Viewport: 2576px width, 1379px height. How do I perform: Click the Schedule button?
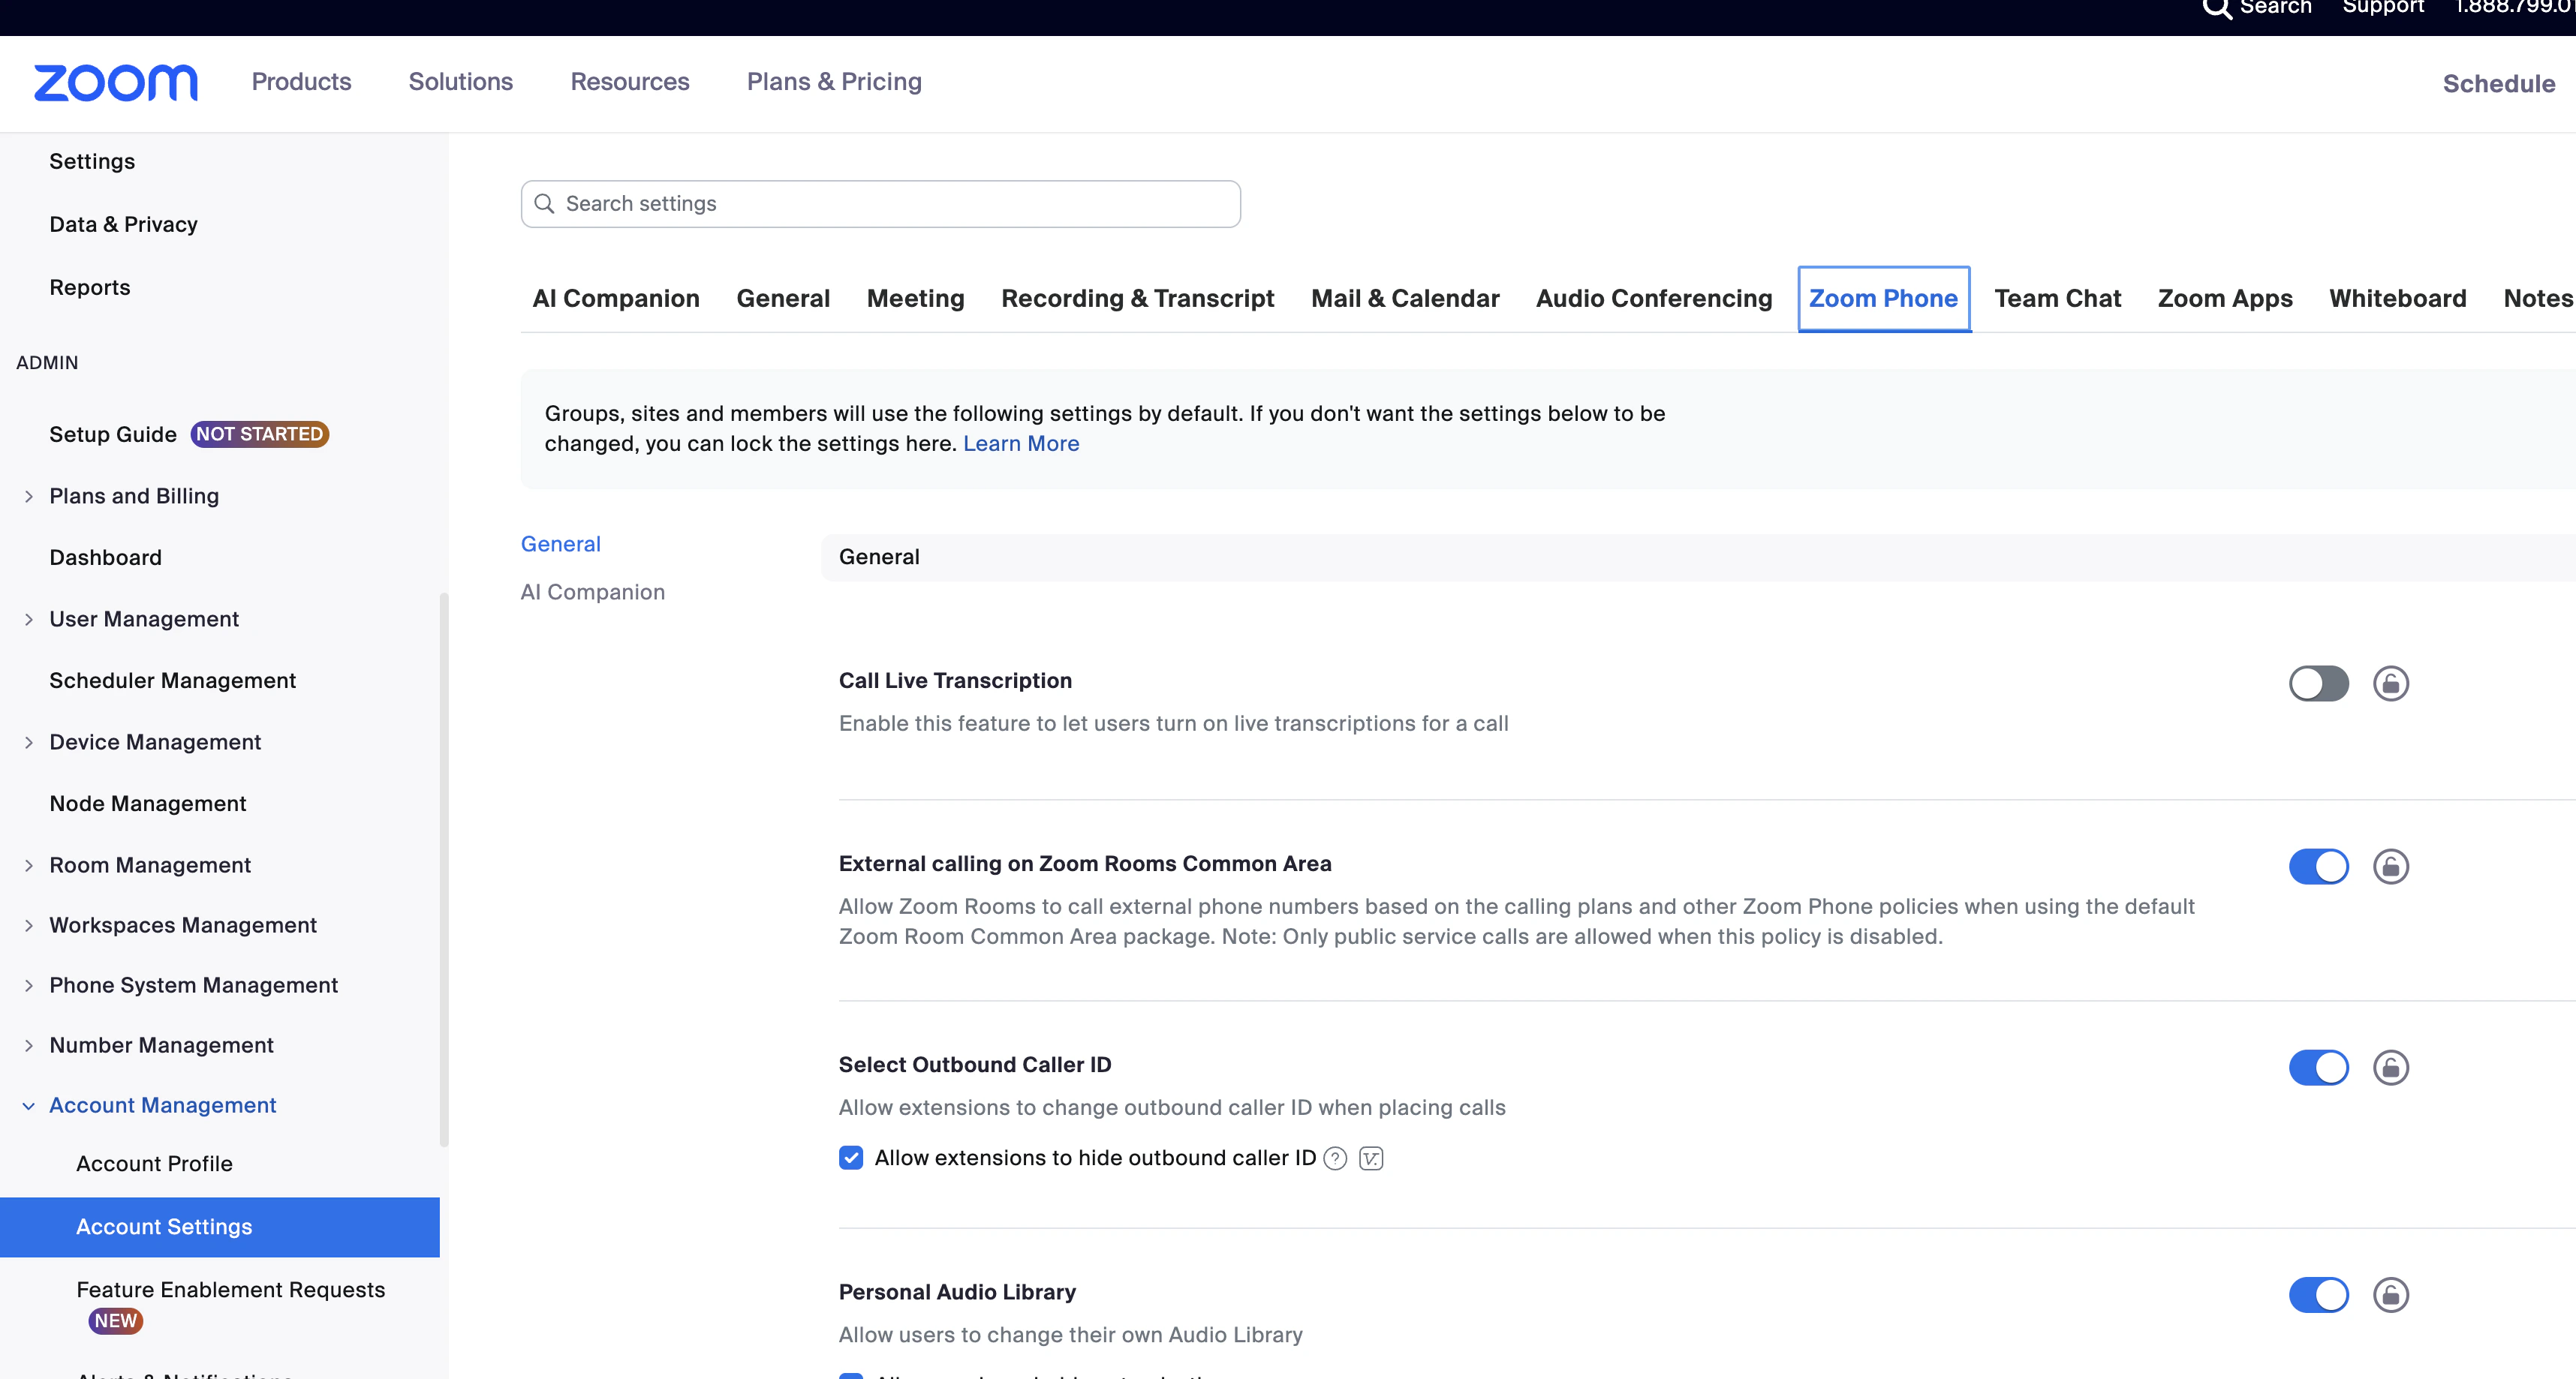click(2498, 83)
